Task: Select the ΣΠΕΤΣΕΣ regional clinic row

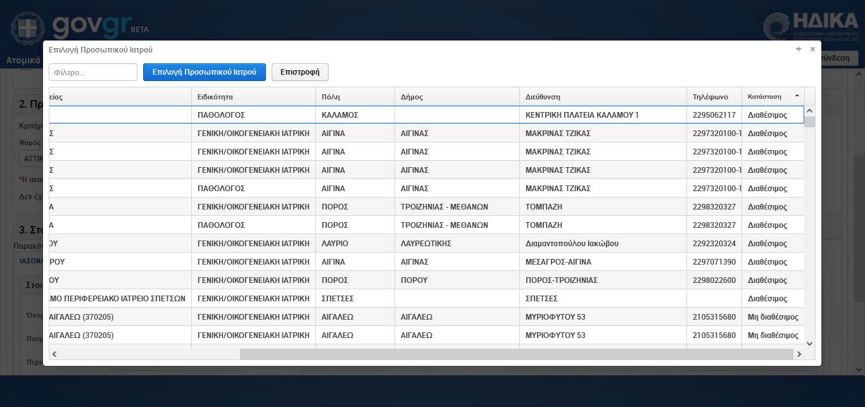Action: tap(338, 299)
